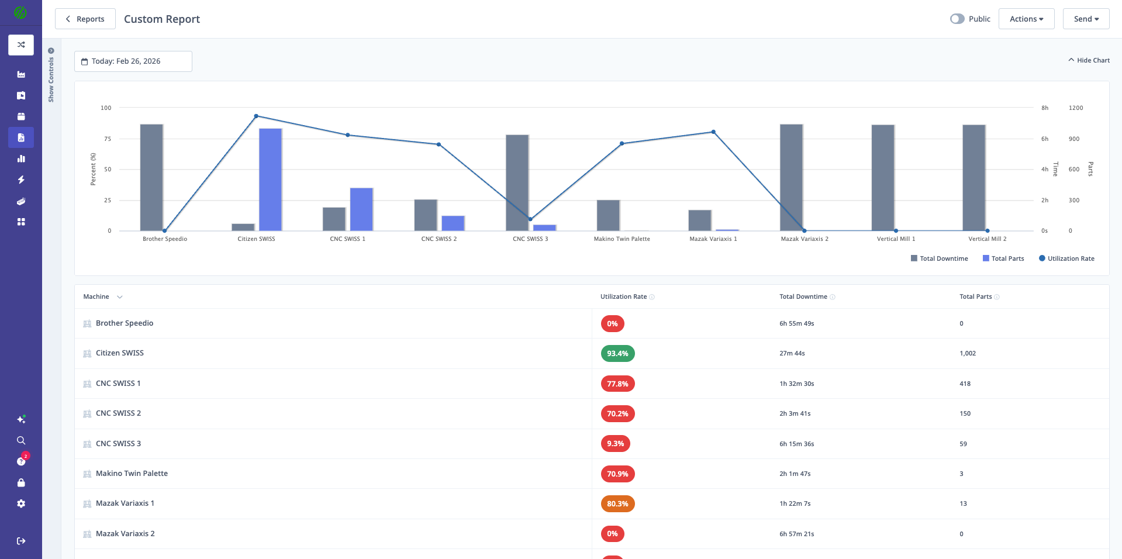Open the sparkle AI assistant sidebar icon

(21, 419)
